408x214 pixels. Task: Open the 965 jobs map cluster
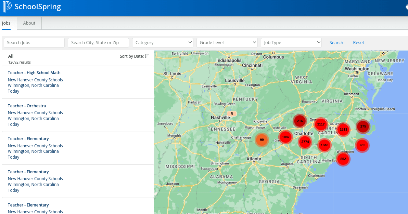pos(362,145)
